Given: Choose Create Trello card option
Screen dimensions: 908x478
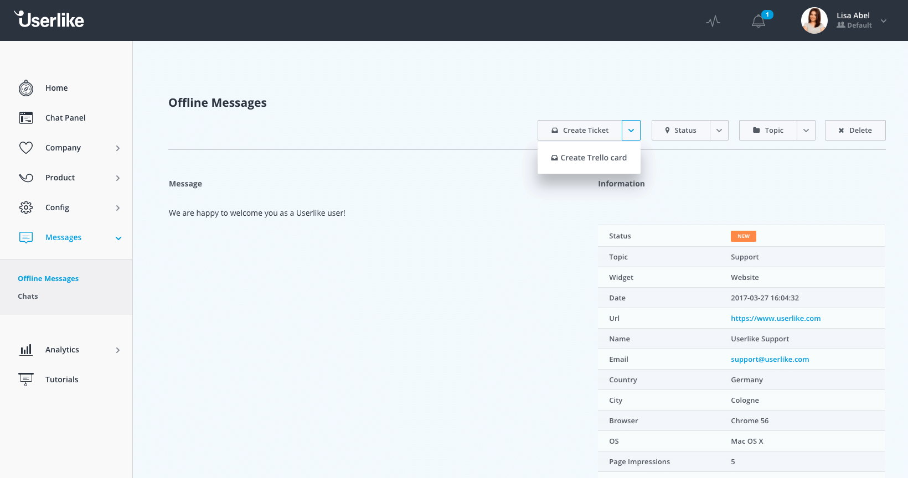Looking at the screenshot, I should [x=589, y=158].
